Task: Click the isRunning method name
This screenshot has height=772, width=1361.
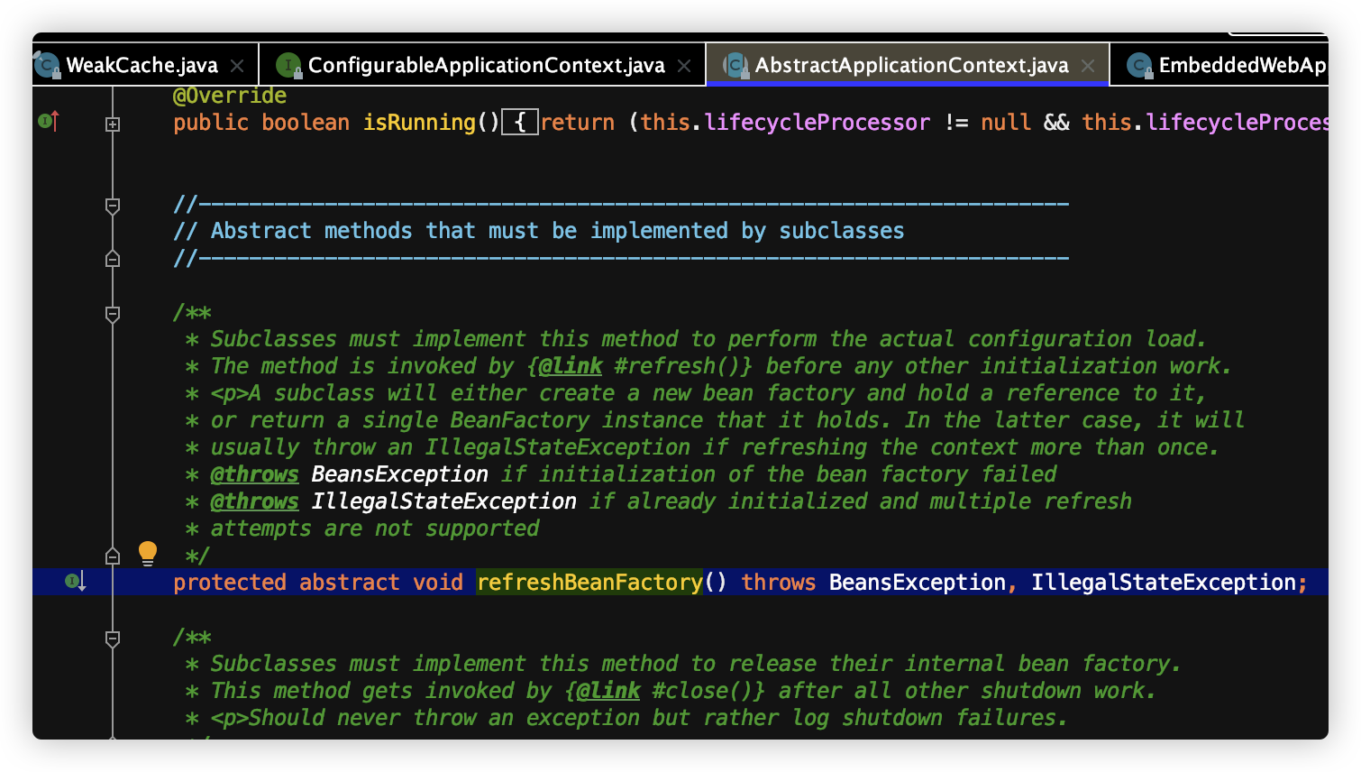Action: coord(419,123)
